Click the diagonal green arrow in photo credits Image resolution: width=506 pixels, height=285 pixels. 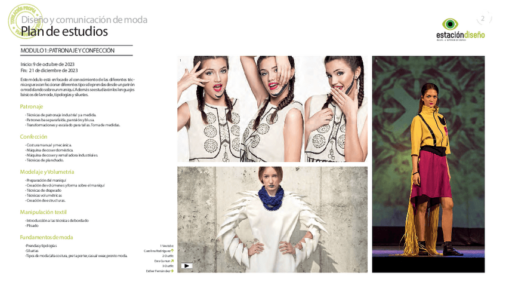click(x=172, y=261)
